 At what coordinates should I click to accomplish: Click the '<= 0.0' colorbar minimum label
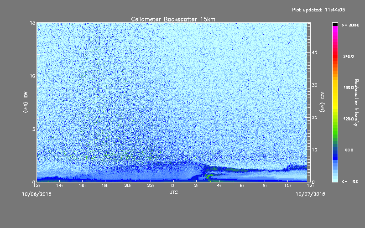(x=350, y=181)
